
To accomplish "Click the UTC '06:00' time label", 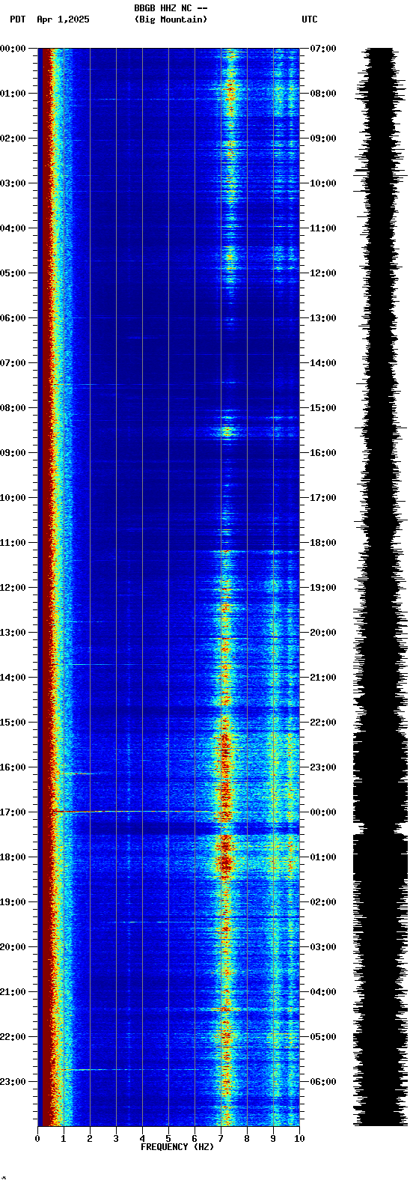I will [x=322, y=1082].
